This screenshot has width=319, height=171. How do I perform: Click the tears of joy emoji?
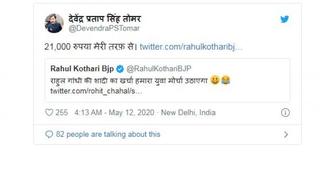tap(225, 81)
